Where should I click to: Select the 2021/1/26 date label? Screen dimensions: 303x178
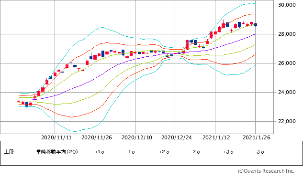[257, 137]
